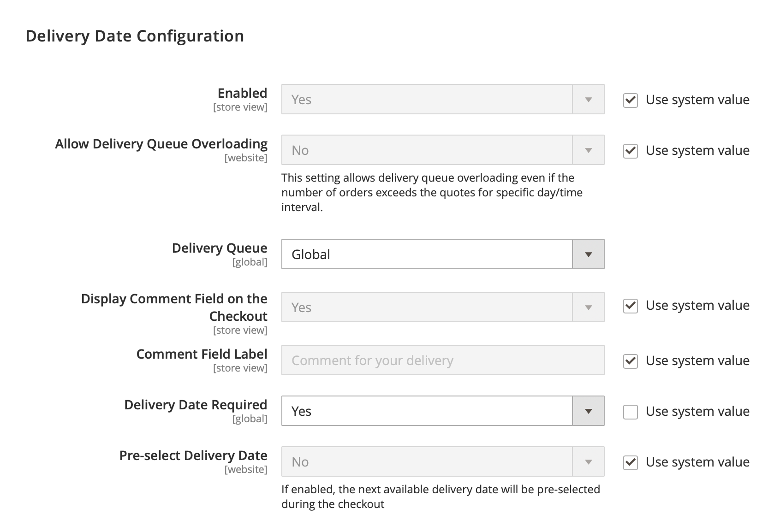Click the Delivery Queue field label
Viewport: 762px width, 520px height.
(220, 248)
